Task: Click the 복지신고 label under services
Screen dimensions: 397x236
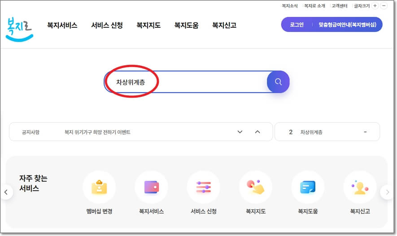Action: (x=360, y=211)
